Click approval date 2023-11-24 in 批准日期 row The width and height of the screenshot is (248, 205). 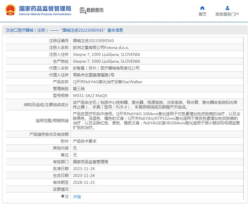click(x=84, y=169)
